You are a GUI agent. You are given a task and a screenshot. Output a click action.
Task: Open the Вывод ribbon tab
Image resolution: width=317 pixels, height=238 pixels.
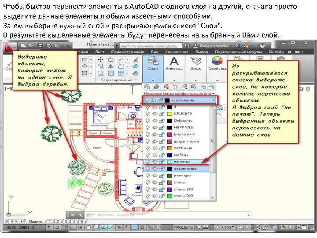pyautogui.click(x=202, y=52)
